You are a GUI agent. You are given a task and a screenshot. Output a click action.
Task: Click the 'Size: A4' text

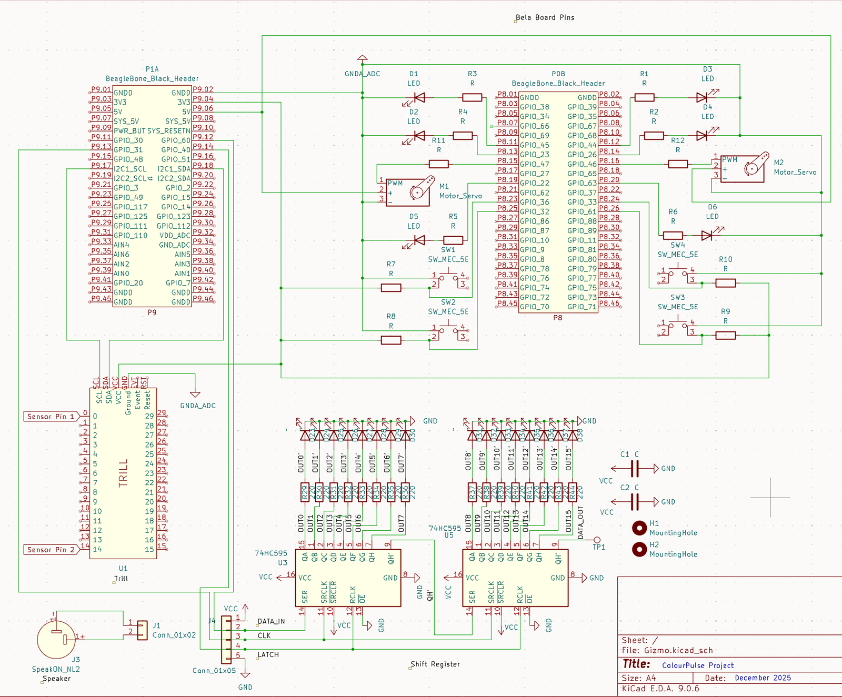coord(639,678)
